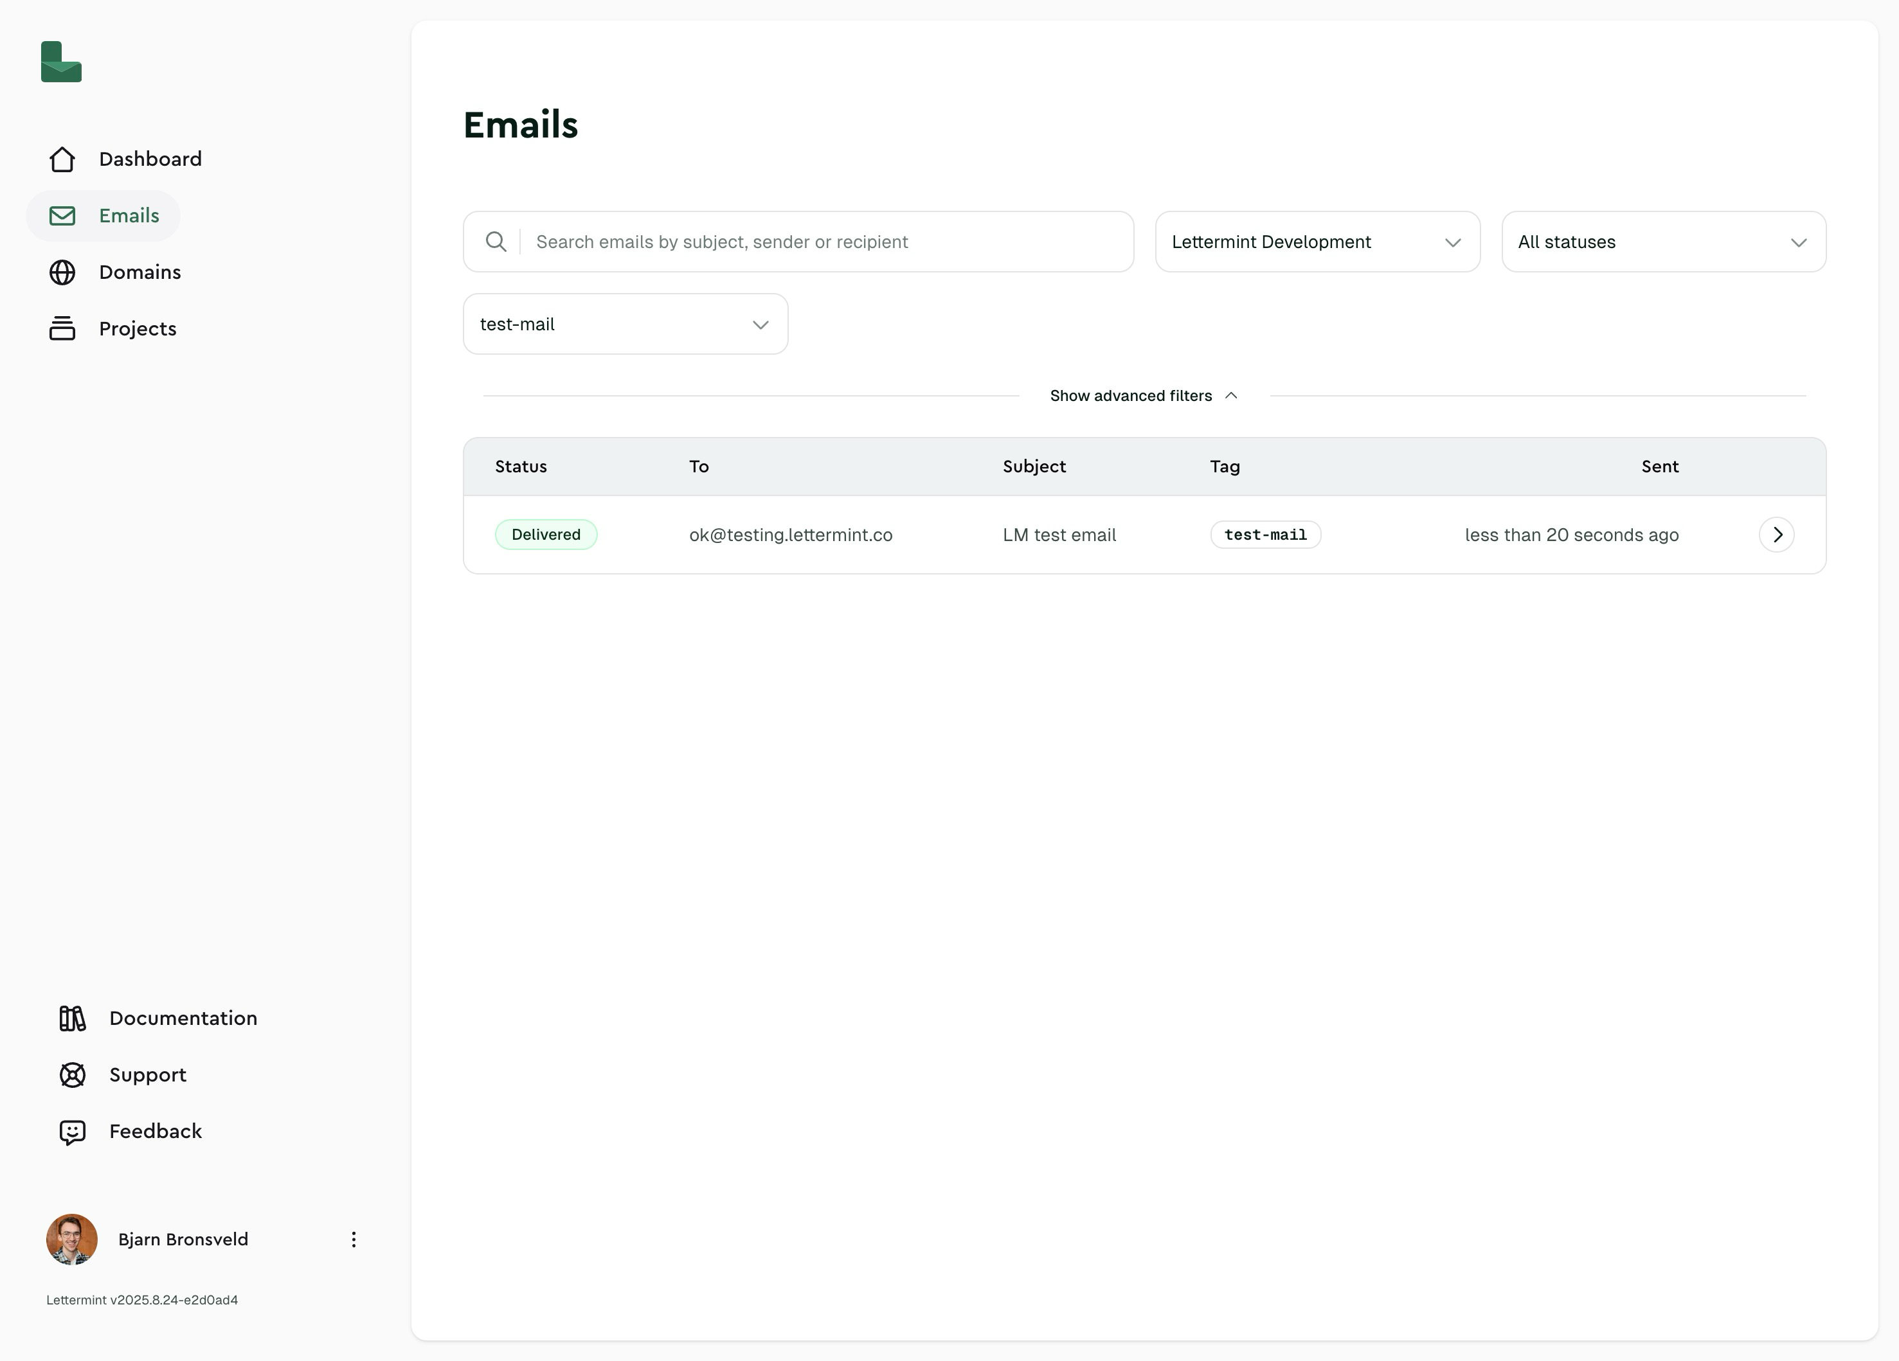The width and height of the screenshot is (1899, 1361).
Task: Click the Documentation books icon
Action: pos(72,1018)
